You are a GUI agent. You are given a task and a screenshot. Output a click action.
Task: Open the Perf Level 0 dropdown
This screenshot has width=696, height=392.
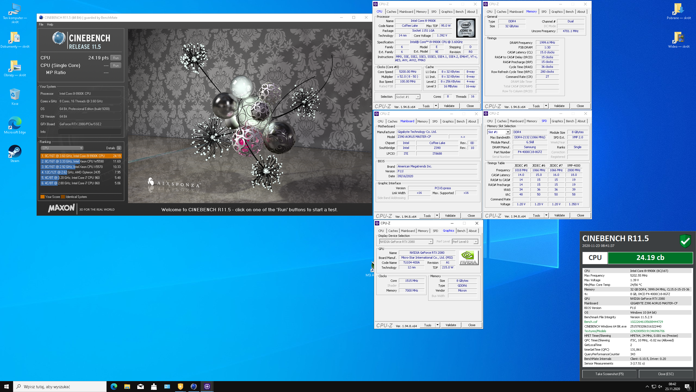click(465, 242)
